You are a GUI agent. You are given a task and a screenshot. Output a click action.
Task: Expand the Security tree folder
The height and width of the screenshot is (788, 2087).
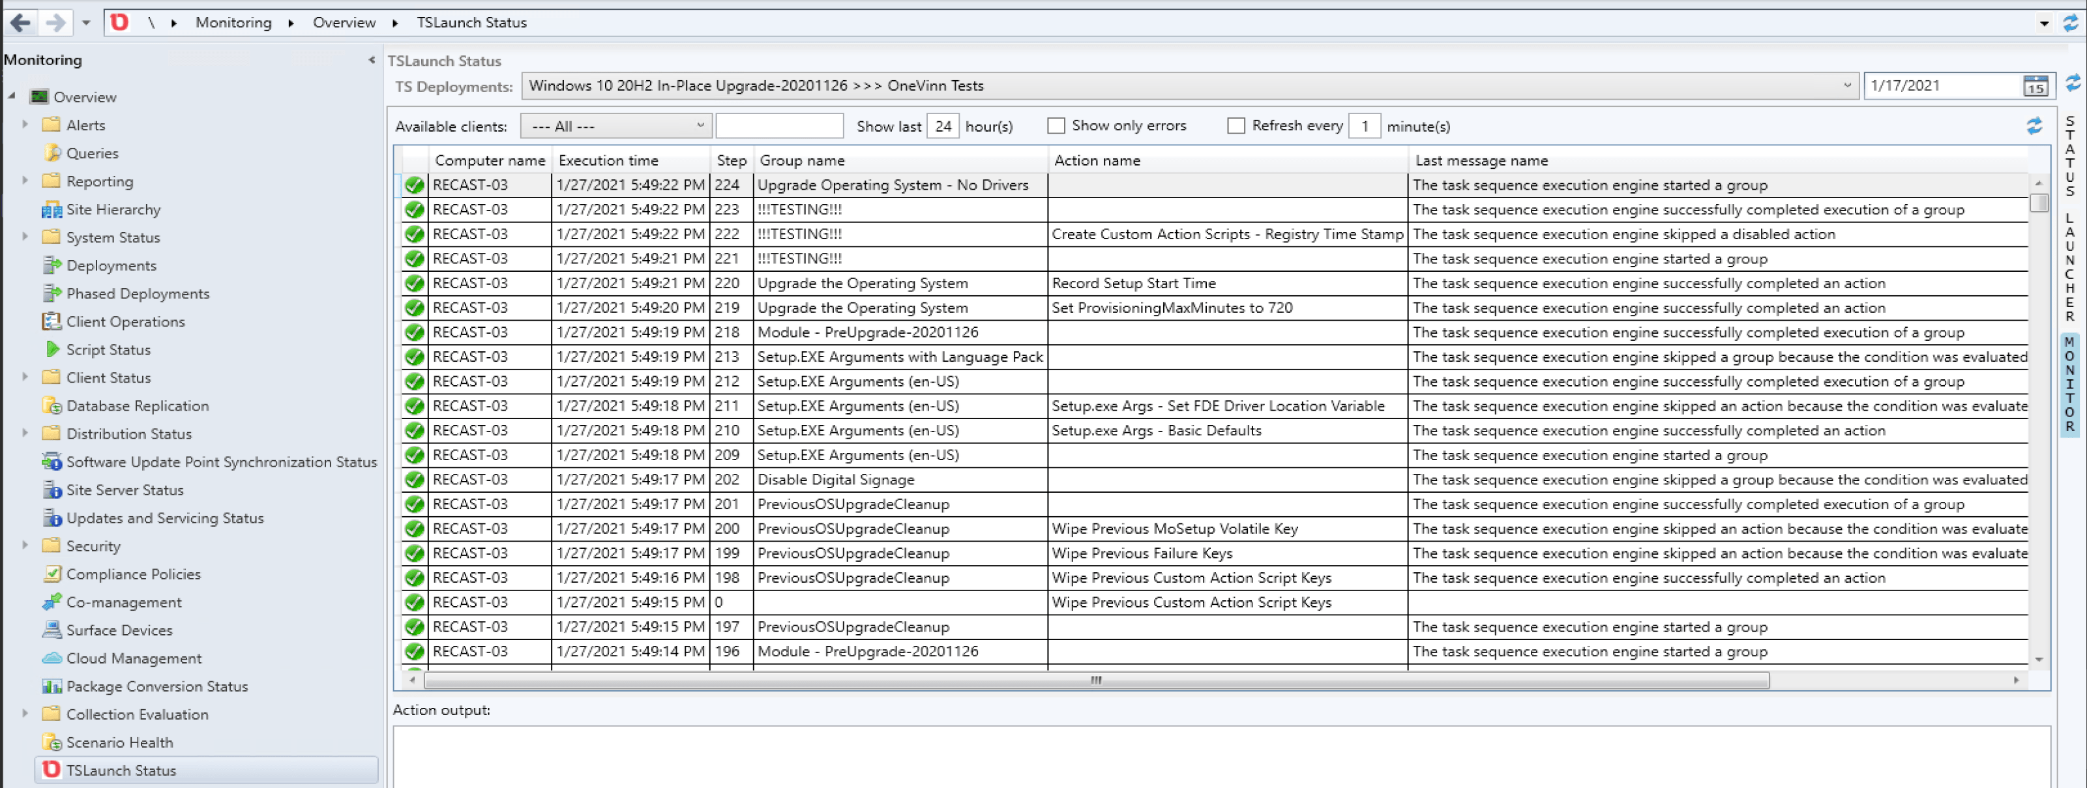click(25, 545)
